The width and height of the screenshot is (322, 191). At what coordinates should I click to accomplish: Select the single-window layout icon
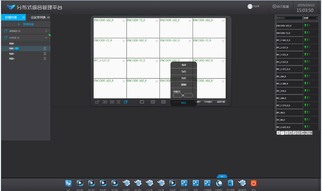coord(142,102)
